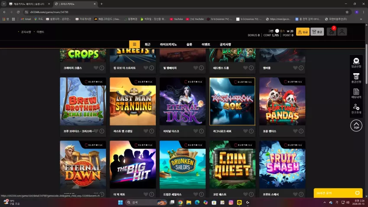The image size is (368, 207).
Task: Select the 공지사항 item in main navigation
Action: click(x=225, y=44)
